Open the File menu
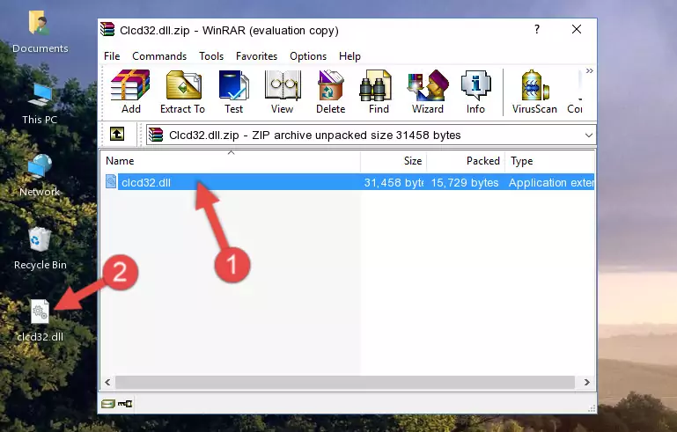 point(112,56)
